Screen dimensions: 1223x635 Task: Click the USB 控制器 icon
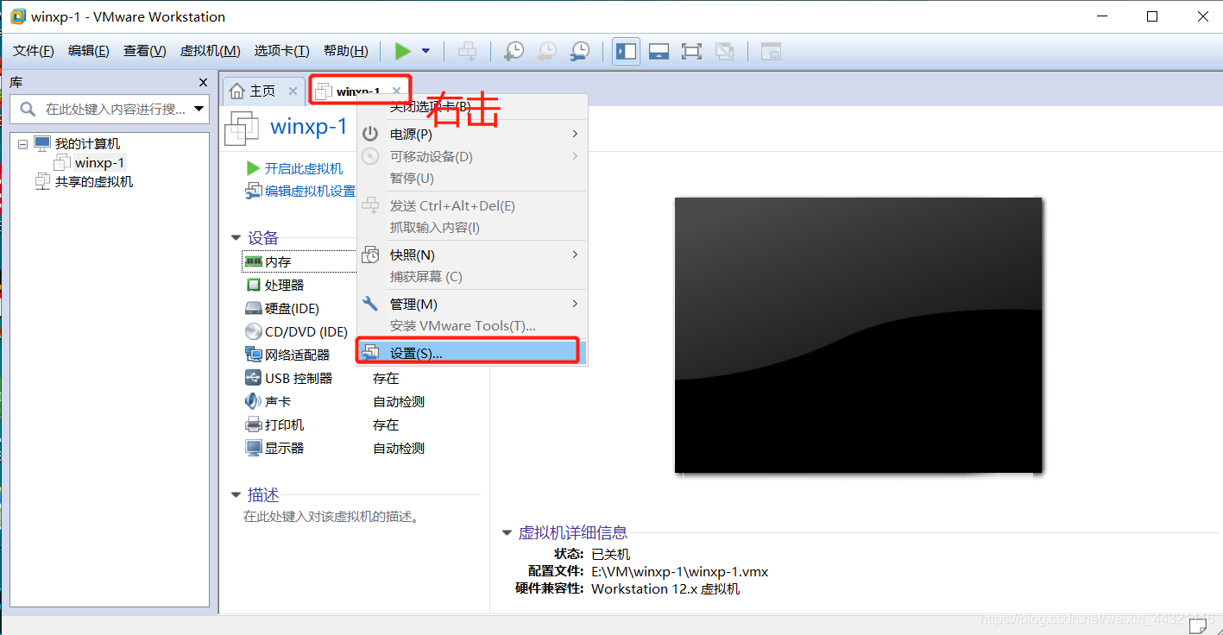pos(253,378)
